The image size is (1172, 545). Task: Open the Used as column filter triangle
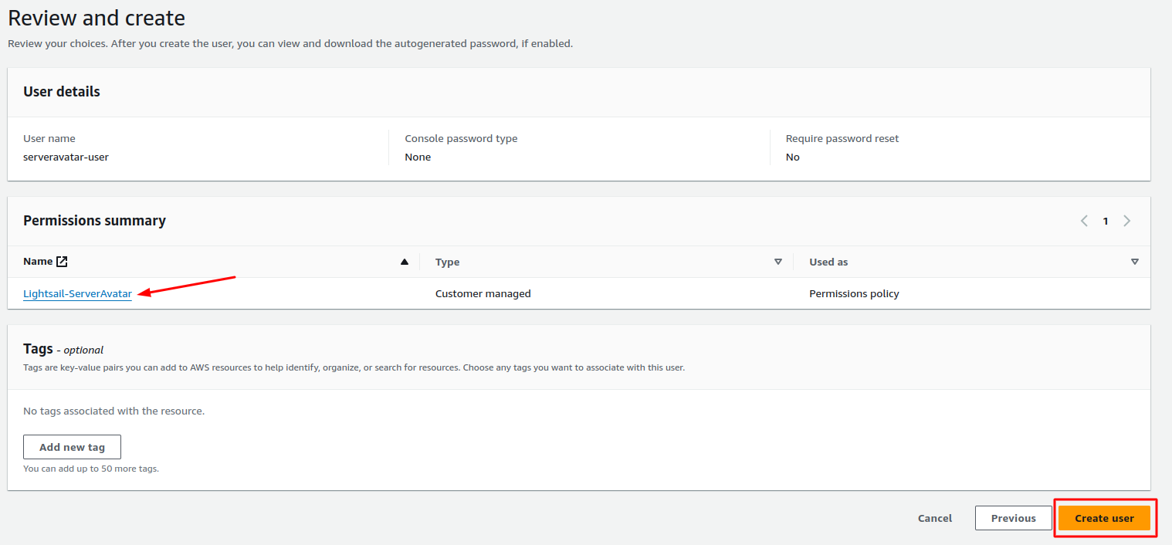(x=1135, y=262)
